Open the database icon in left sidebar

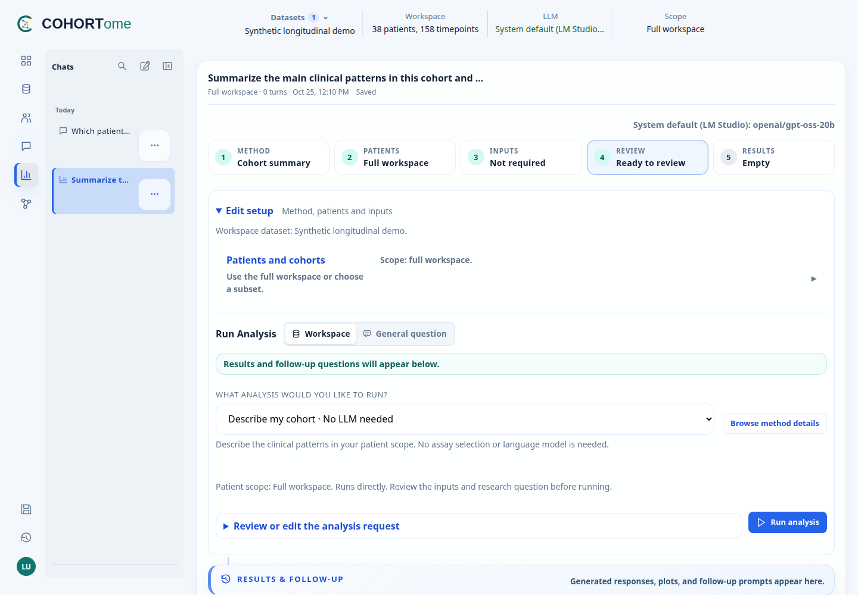click(26, 89)
